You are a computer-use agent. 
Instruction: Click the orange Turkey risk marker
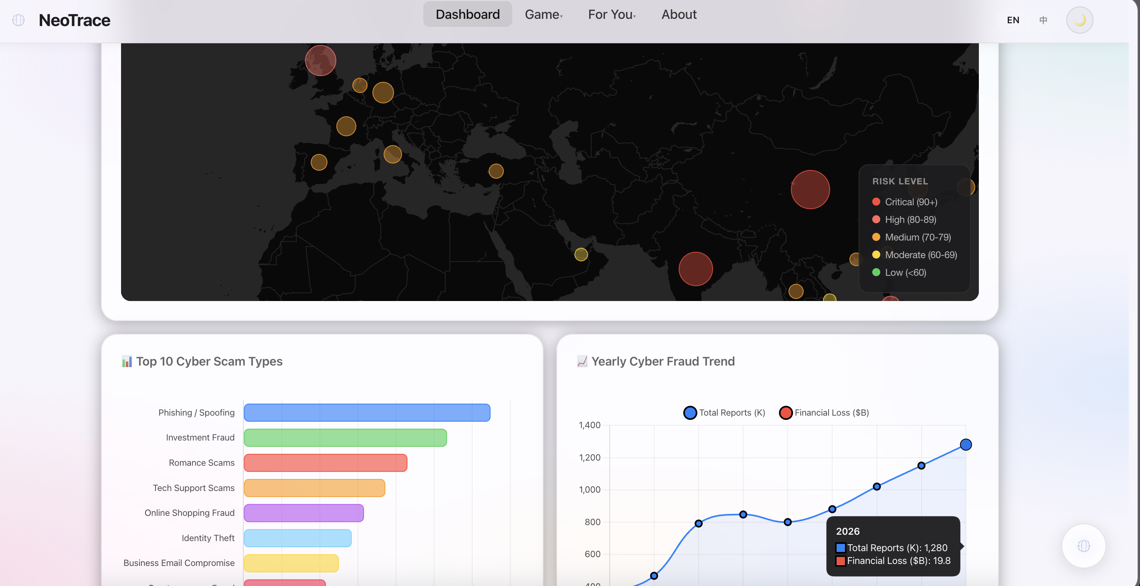(496, 171)
